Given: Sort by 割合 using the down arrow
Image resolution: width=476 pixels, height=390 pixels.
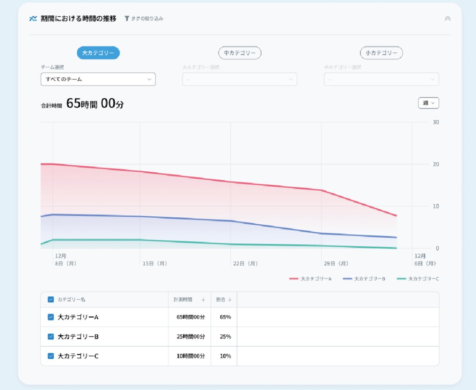Looking at the screenshot, I should tap(230, 299).
